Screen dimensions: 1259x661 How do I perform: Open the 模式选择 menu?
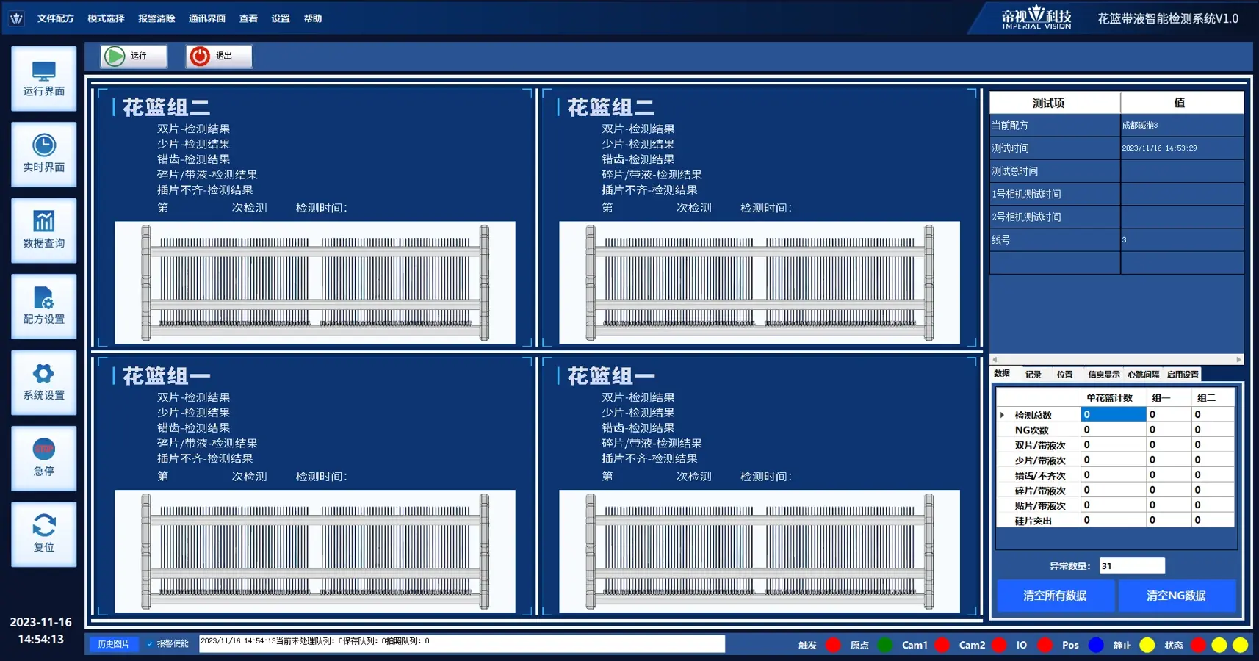[106, 18]
